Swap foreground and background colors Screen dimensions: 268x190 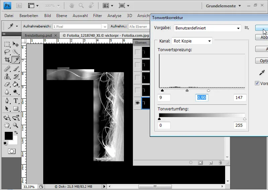tap(16, 132)
